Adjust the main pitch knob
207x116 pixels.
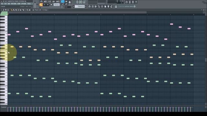[x=37, y=4]
